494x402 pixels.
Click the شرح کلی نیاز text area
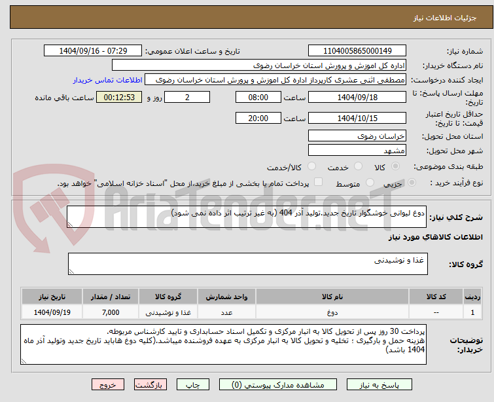coord(247,217)
